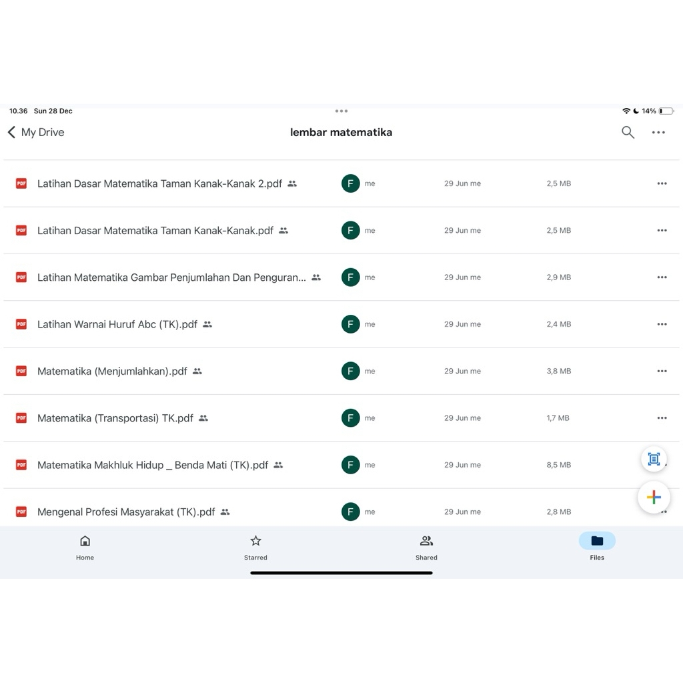Viewport: 683px width, 683px height.
Task: Open folder options from the top-right three-dot menu
Action: [x=658, y=132]
